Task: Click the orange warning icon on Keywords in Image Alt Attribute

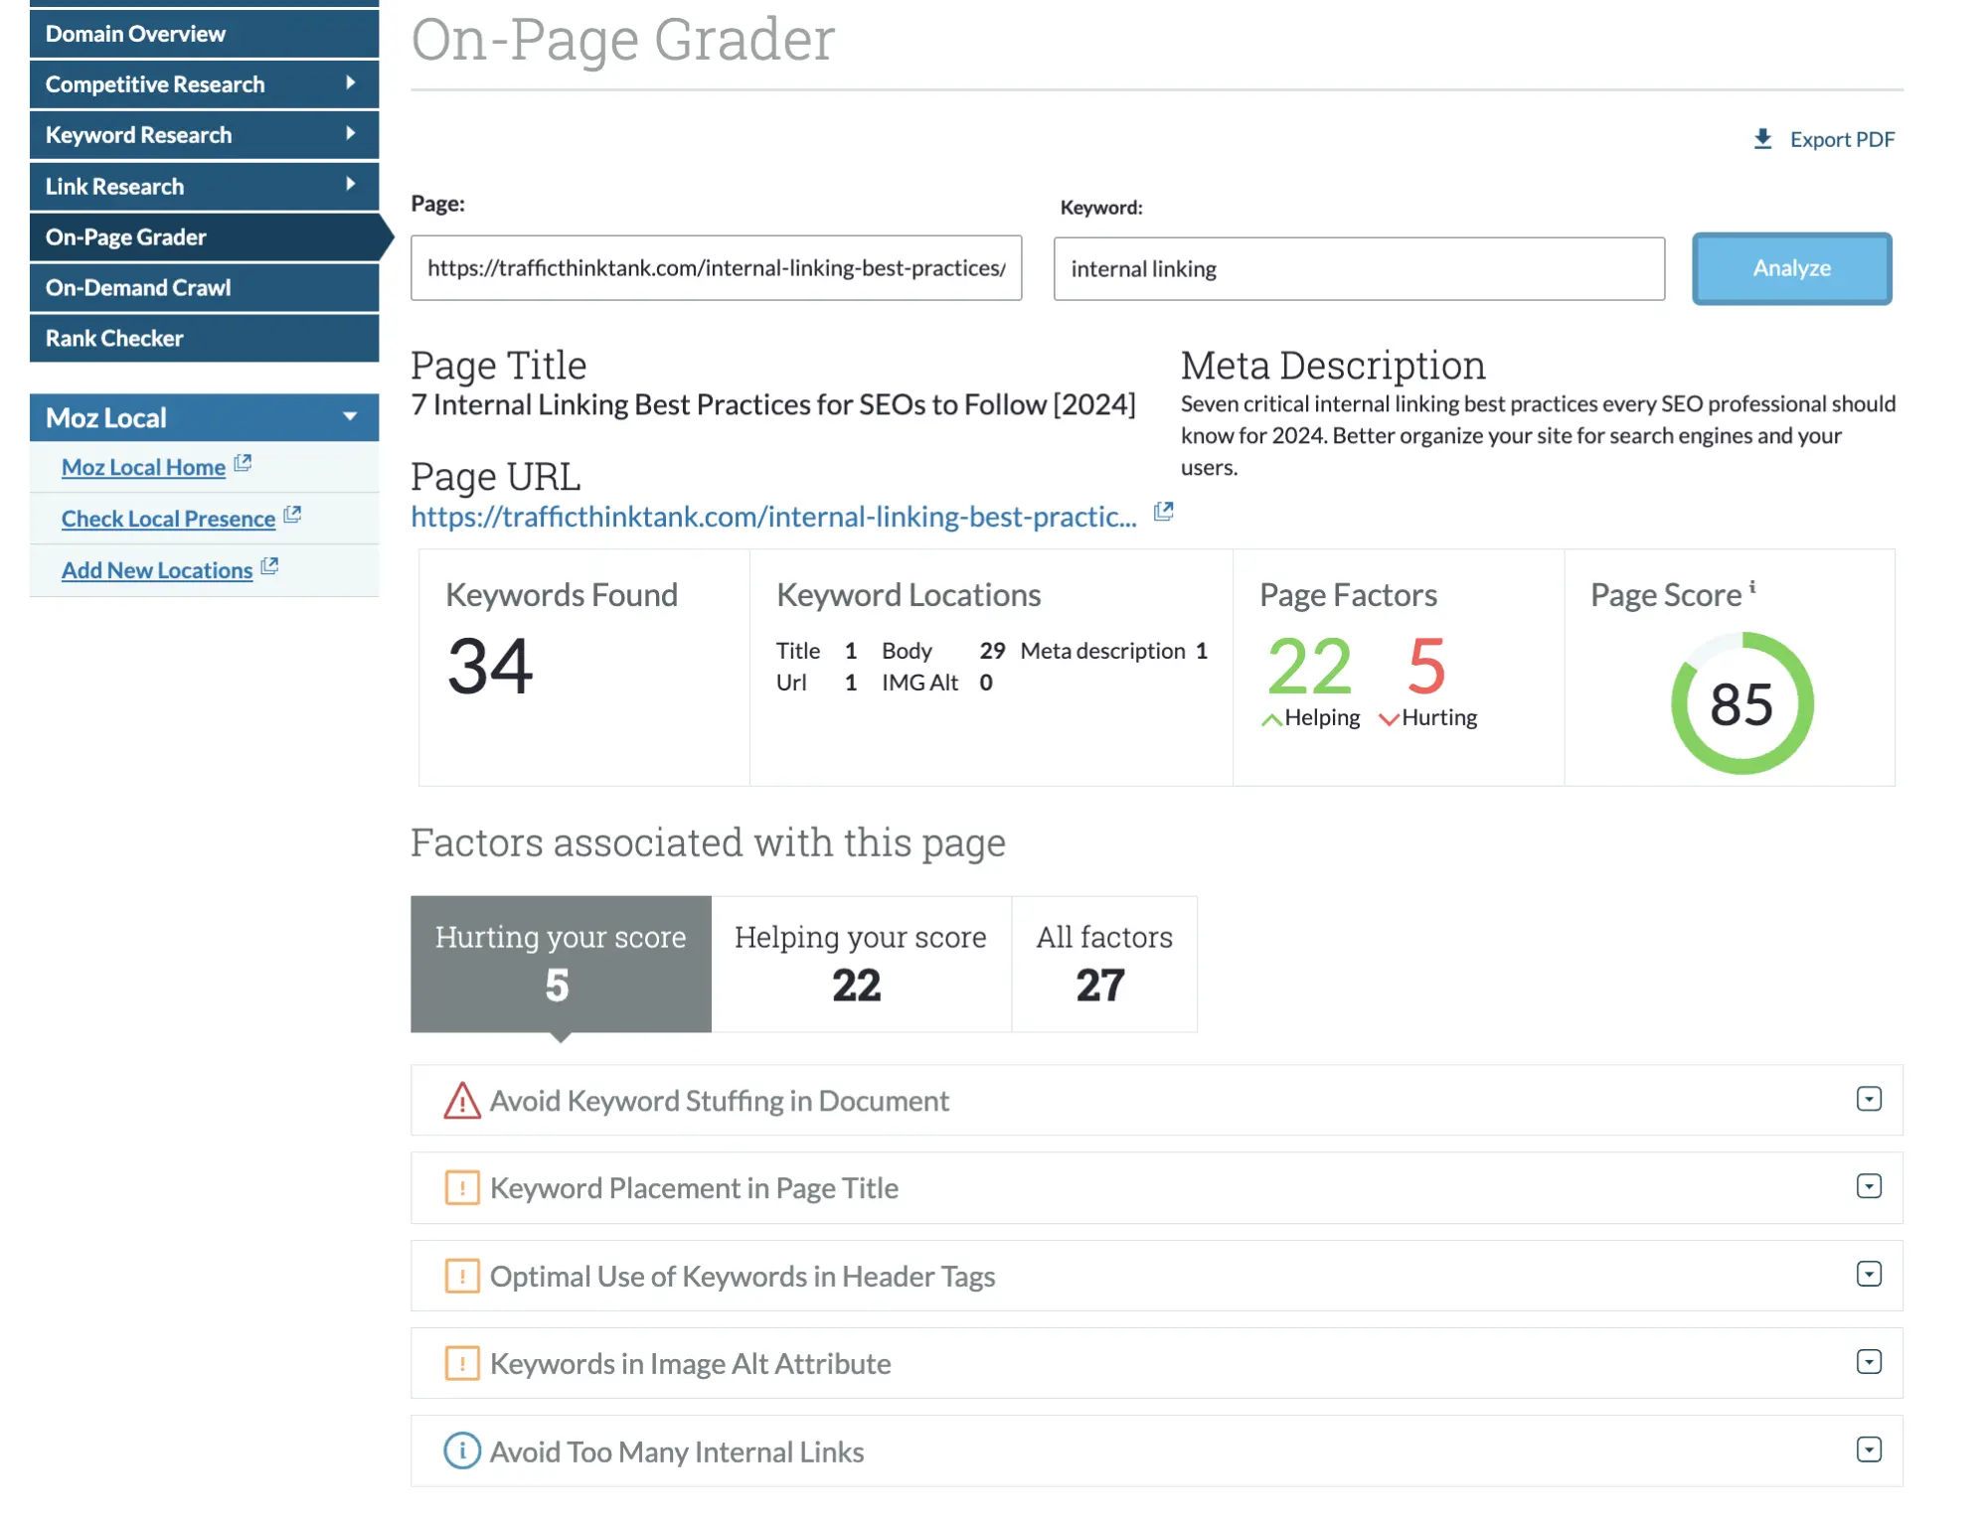Action: pos(460,1363)
